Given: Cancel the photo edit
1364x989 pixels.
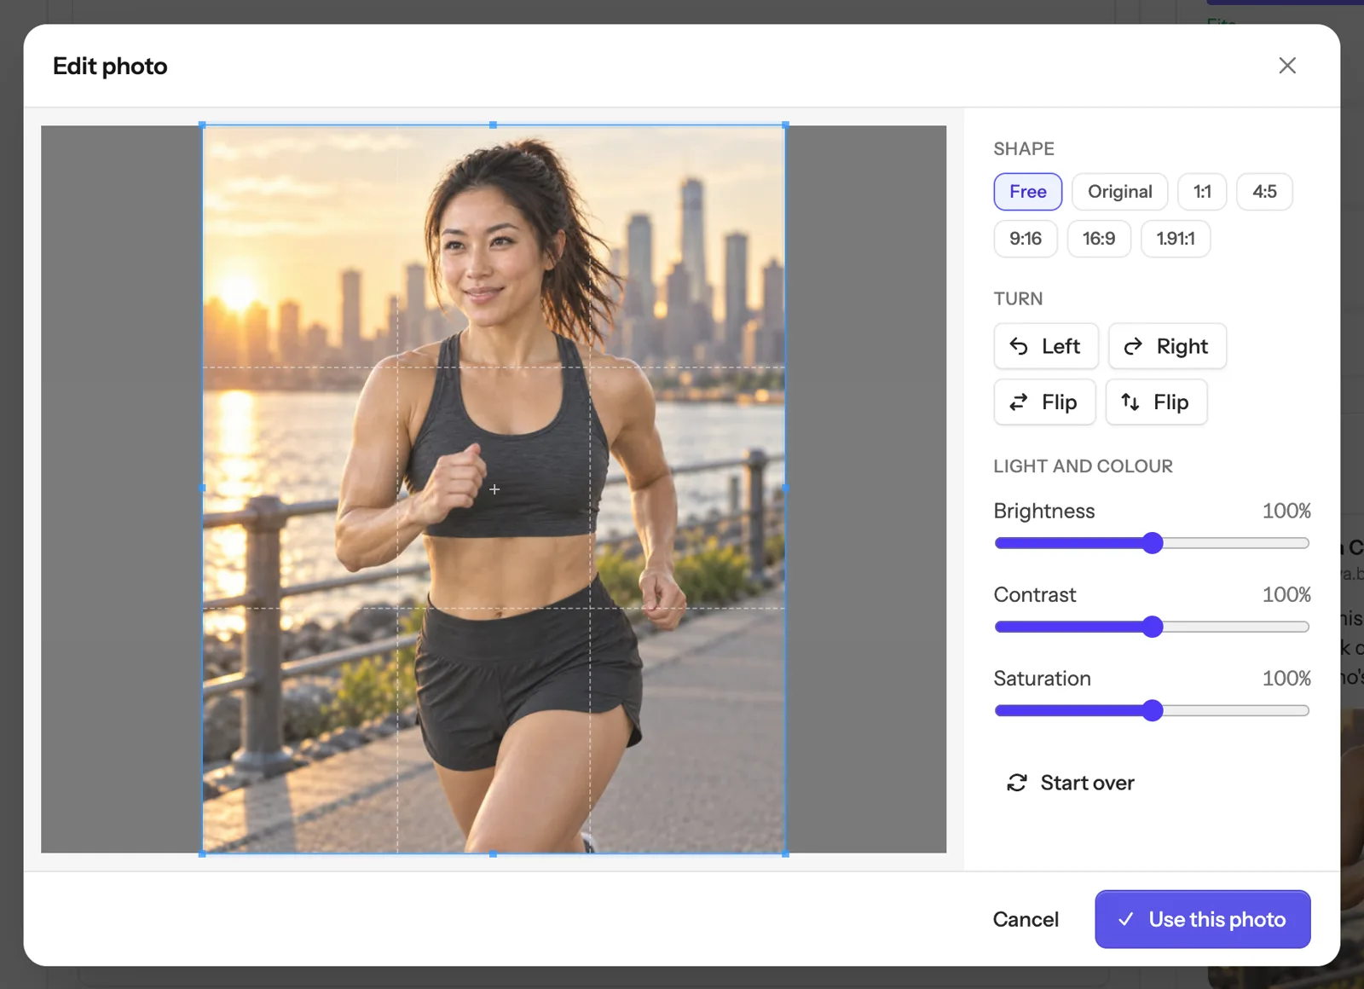Looking at the screenshot, I should [1026, 919].
